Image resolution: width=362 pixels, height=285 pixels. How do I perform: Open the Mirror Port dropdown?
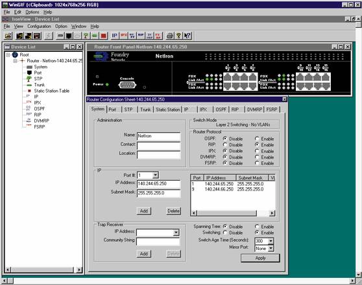(271, 248)
